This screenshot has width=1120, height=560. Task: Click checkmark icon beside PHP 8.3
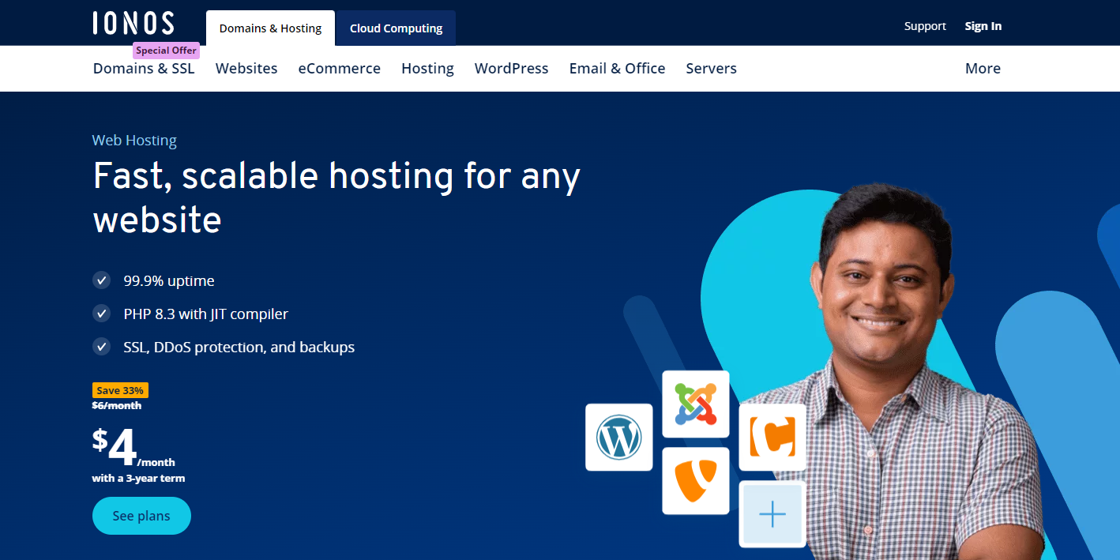point(101,314)
